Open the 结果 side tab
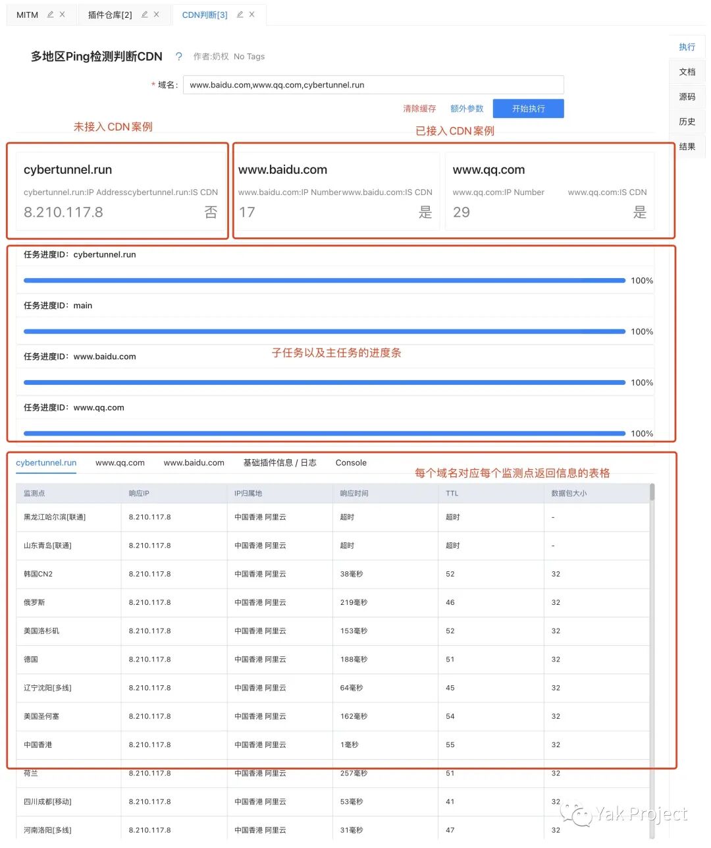Screen dimensions: 711x848 (687, 147)
